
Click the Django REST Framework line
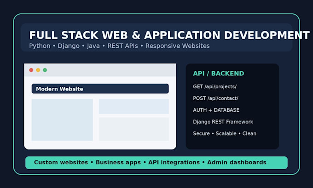[223, 122]
